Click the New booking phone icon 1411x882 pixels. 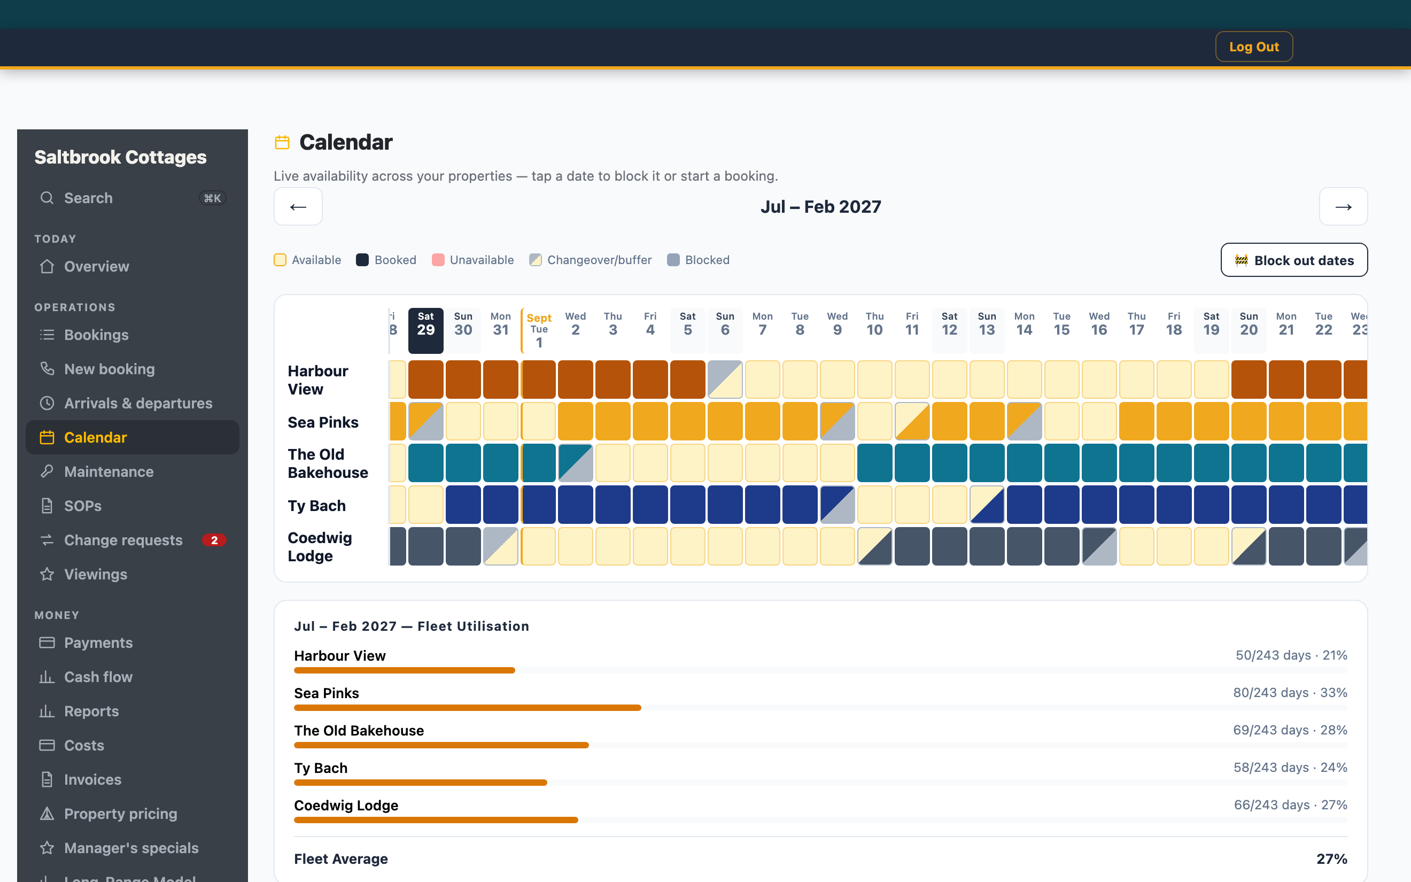pyautogui.click(x=46, y=369)
